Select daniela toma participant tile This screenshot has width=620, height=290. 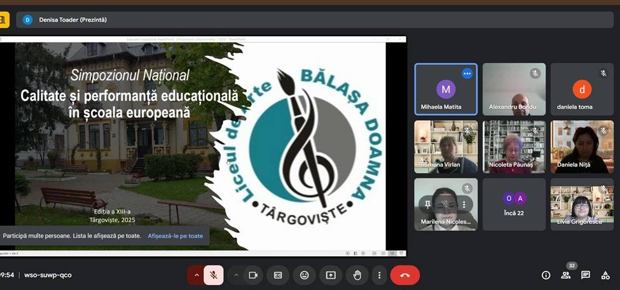(582, 90)
